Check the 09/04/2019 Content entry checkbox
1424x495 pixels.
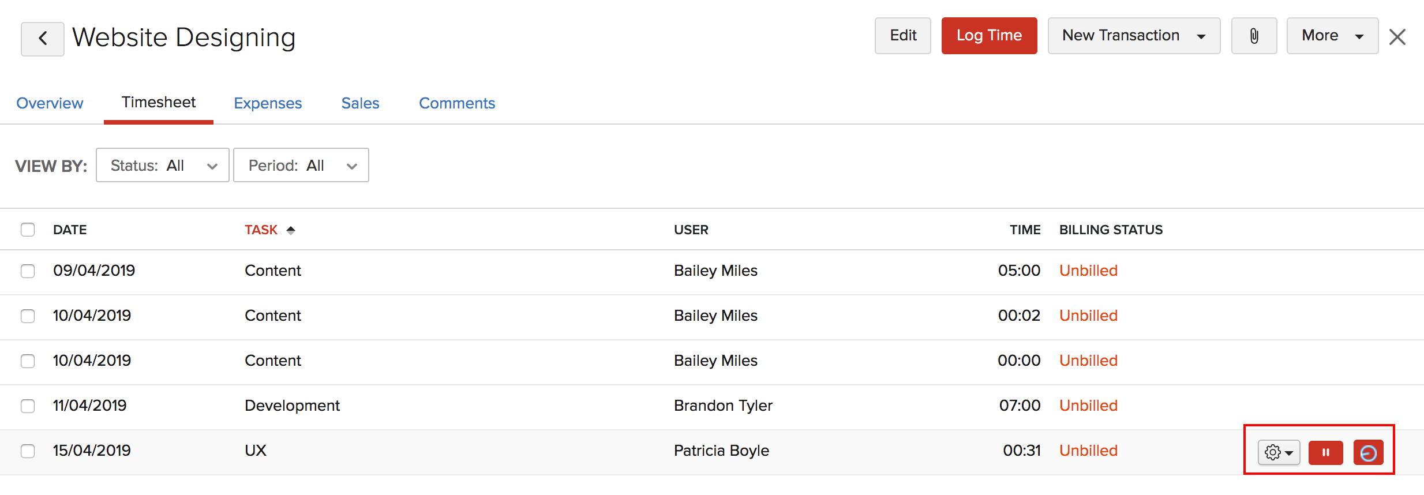tap(28, 271)
